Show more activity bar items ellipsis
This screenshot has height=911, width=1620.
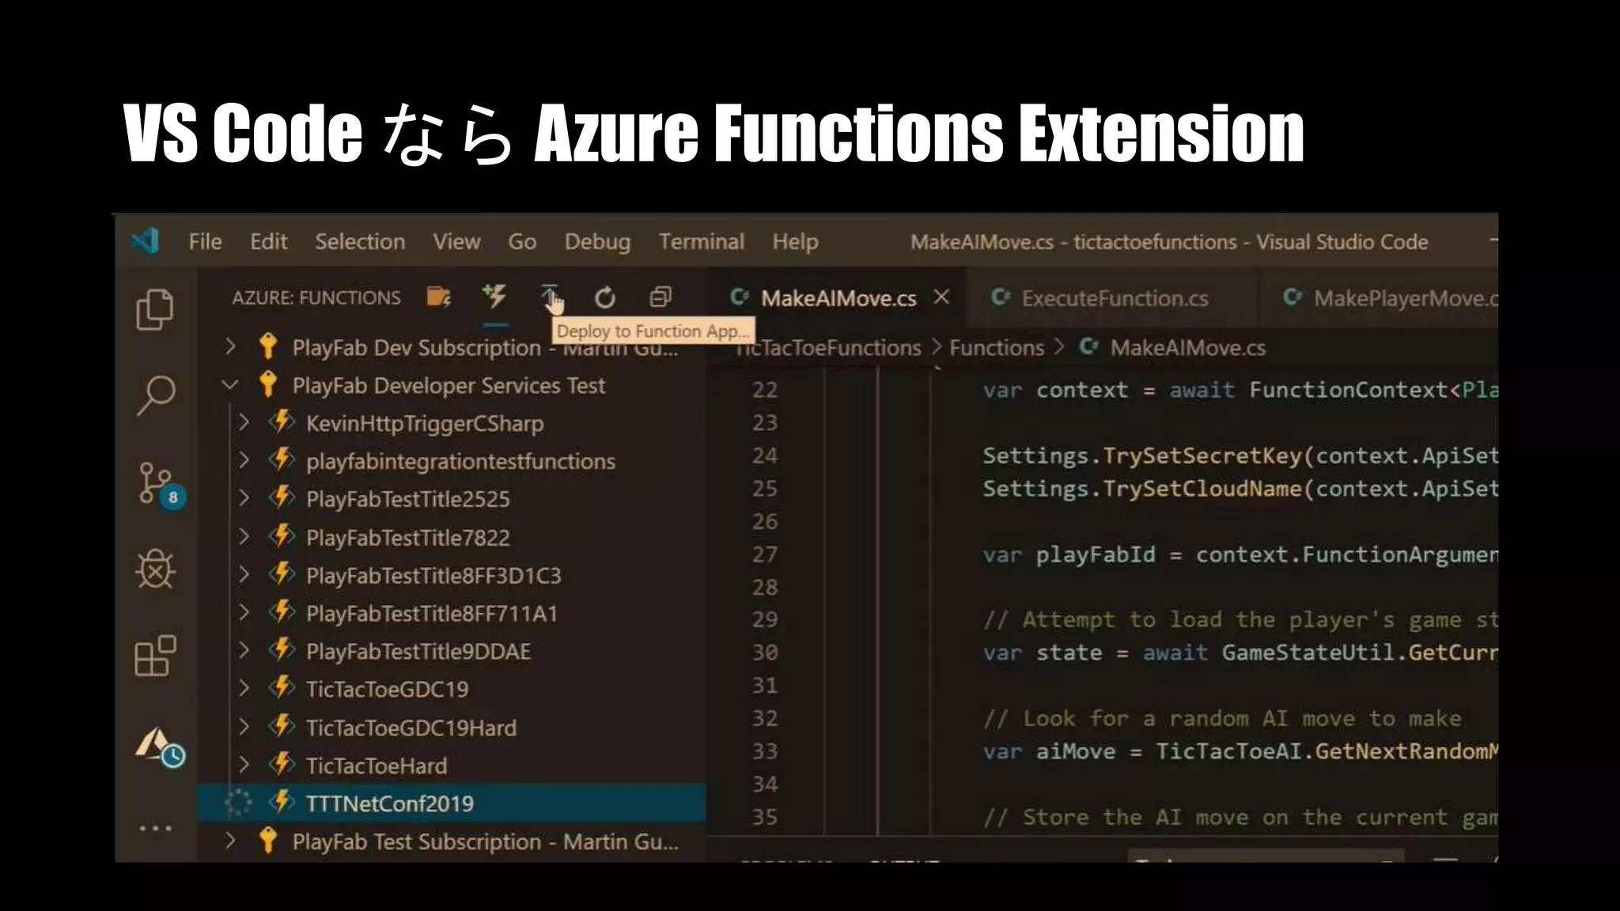[x=155, y=828]
